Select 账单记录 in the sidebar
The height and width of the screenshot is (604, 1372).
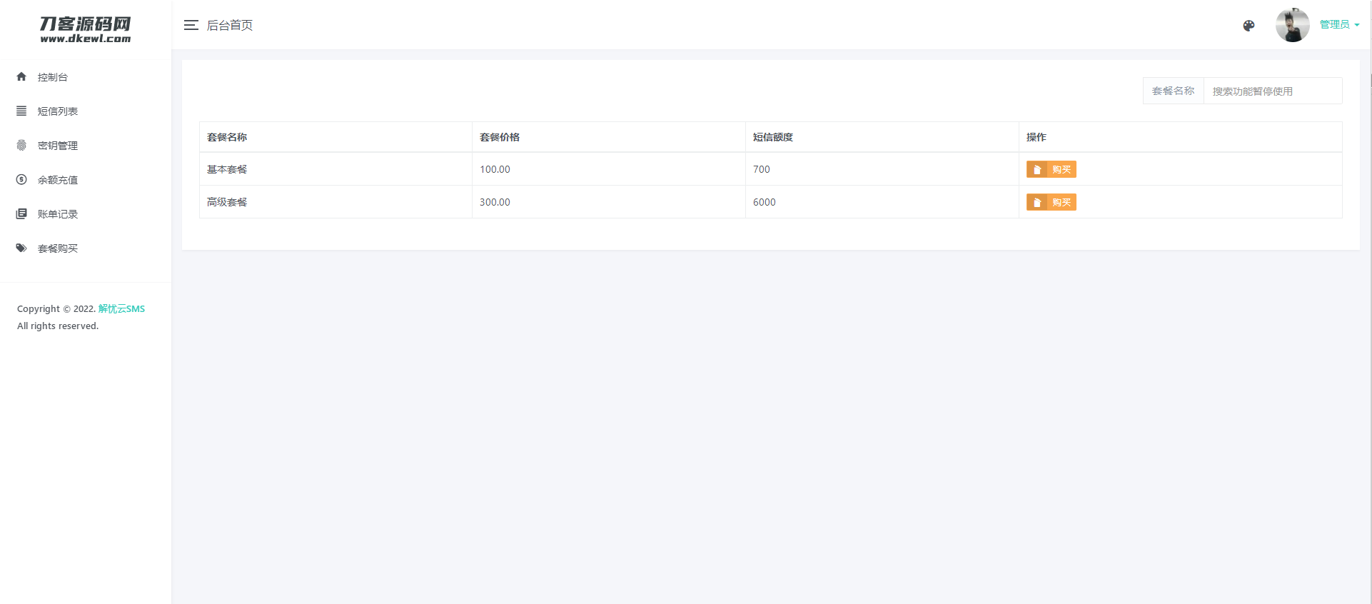tap(58, 214)
